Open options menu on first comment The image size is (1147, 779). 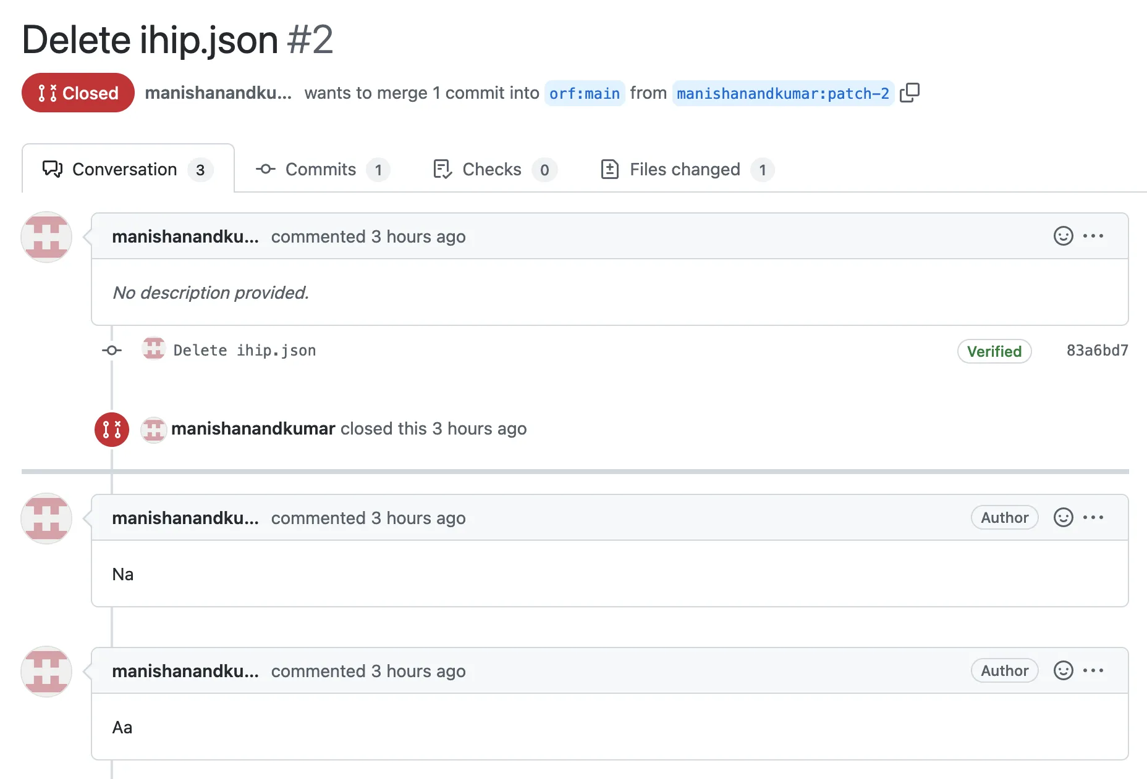[1093, 236]
